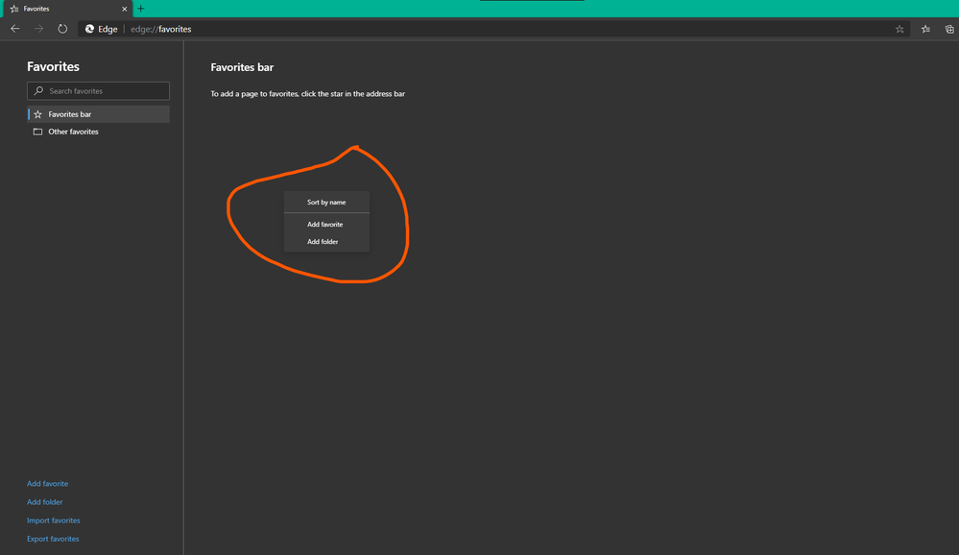This screenshot has width=959, height=555.
Task: Click the back navigation arrow
Action: [14, 29]
